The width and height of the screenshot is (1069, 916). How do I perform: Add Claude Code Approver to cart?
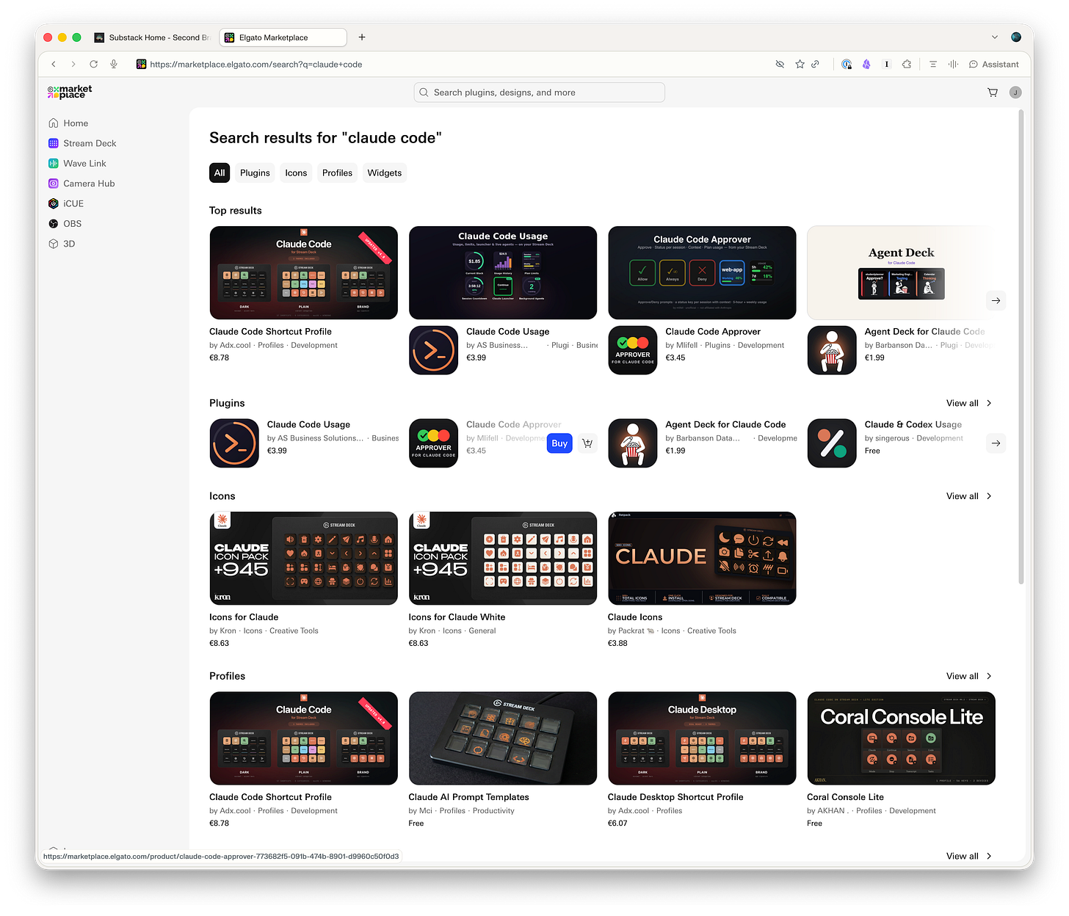[x=587, y=443]
